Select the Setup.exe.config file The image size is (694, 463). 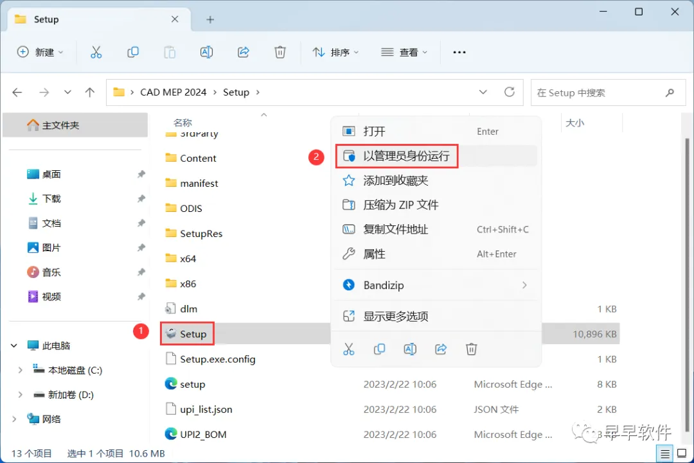210,359
